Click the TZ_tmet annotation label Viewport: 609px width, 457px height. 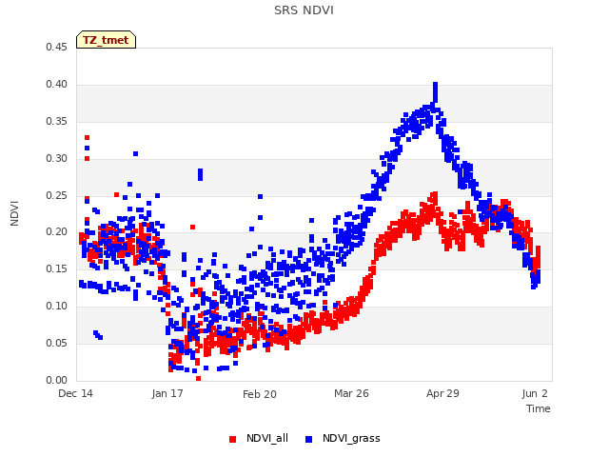click(x=106, y=40)
